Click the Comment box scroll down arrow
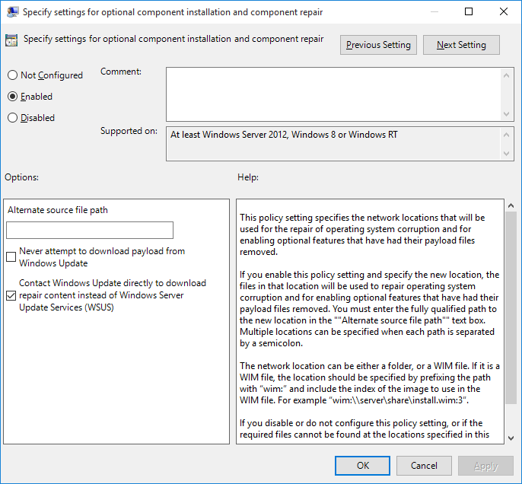 coord(508,114)
